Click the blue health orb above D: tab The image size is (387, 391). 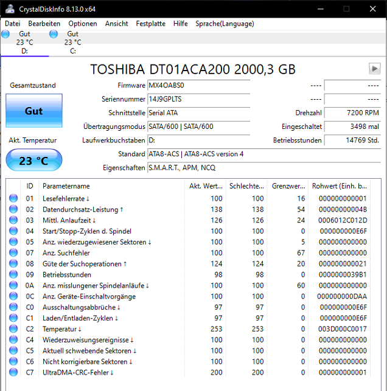[5, 34]
